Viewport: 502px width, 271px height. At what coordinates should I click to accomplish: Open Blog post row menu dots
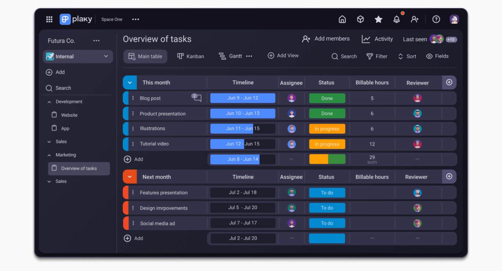[133, 98]
